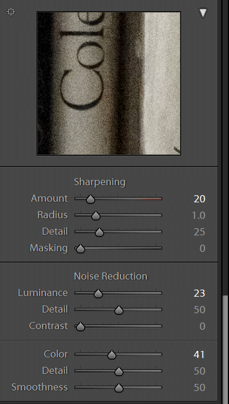Click the Color noise slider handle

[112, 355]
